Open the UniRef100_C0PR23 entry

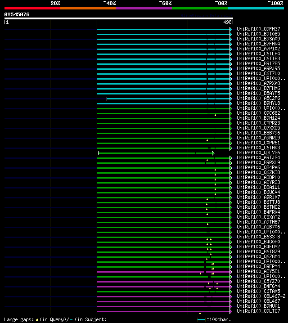[x=258, y=123]
